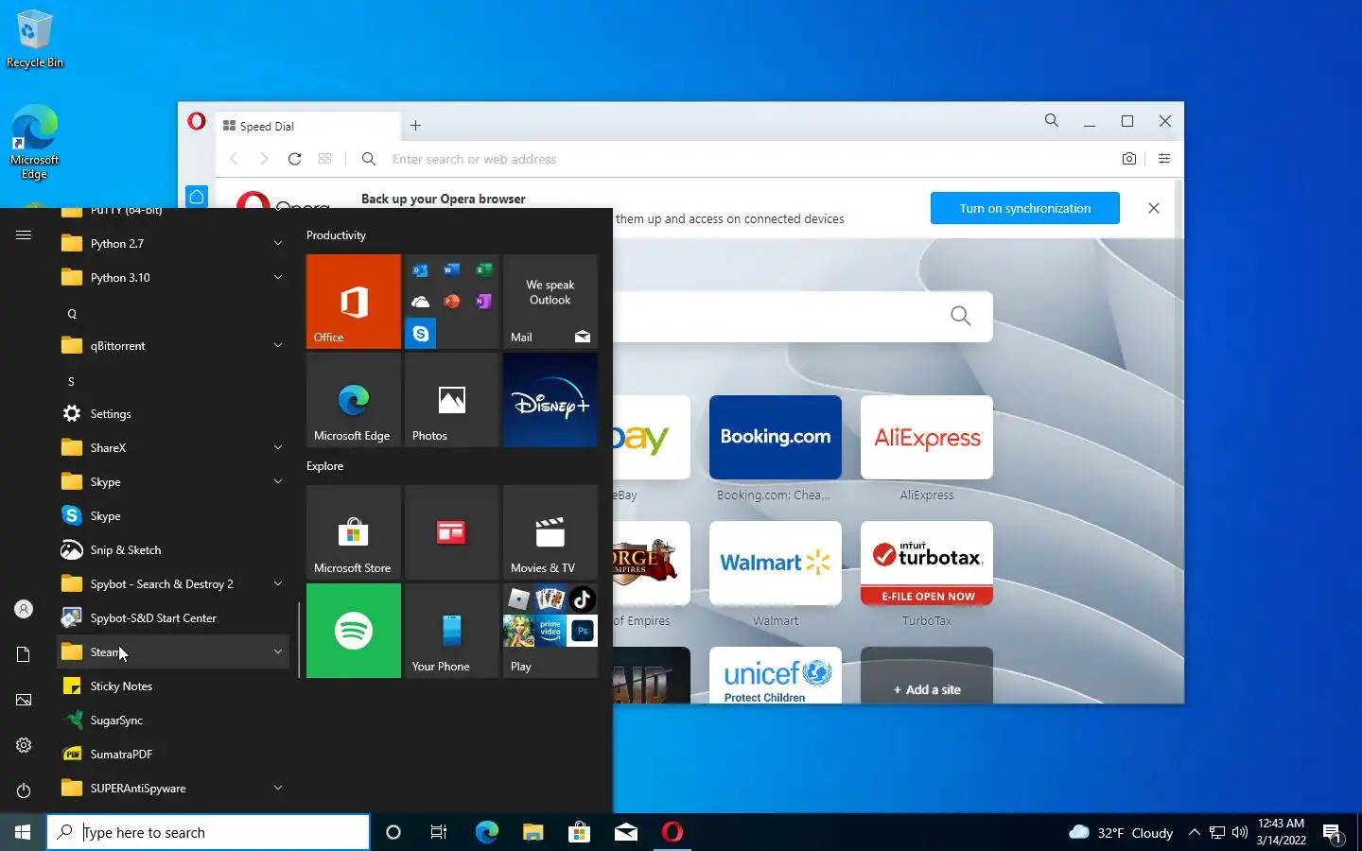Open SumatraPDF from app list
Image resolution: width=1362 pixels, height=851 pixels.
(173, 755)
